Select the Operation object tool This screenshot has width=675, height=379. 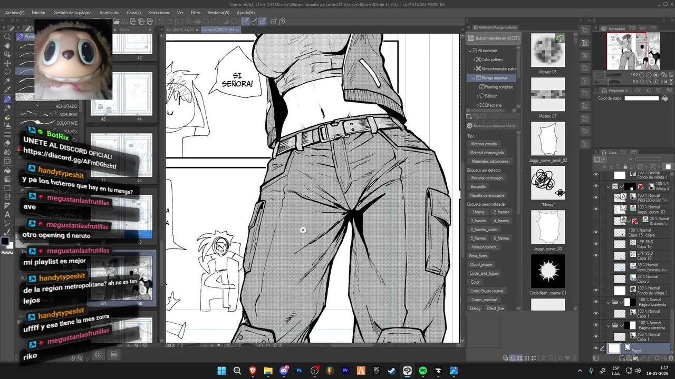tap(7, 55)
